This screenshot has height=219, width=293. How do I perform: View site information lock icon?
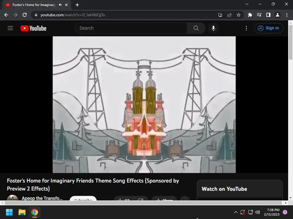coord(36,15)
